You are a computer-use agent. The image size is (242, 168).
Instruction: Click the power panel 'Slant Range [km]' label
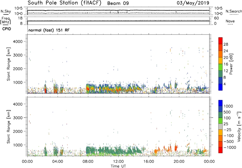(x=8, y=64)
